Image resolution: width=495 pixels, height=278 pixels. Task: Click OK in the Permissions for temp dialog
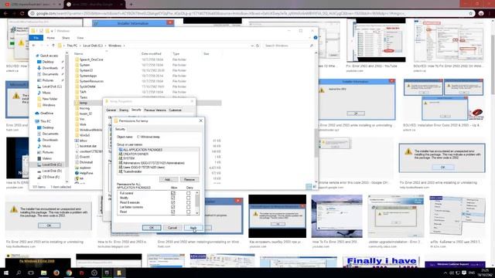(152, 228)
